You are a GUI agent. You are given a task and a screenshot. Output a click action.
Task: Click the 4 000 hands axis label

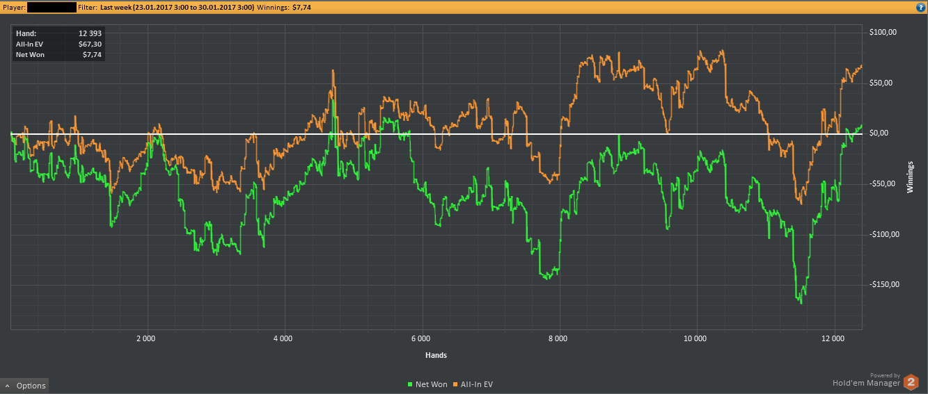coord(283,338)
